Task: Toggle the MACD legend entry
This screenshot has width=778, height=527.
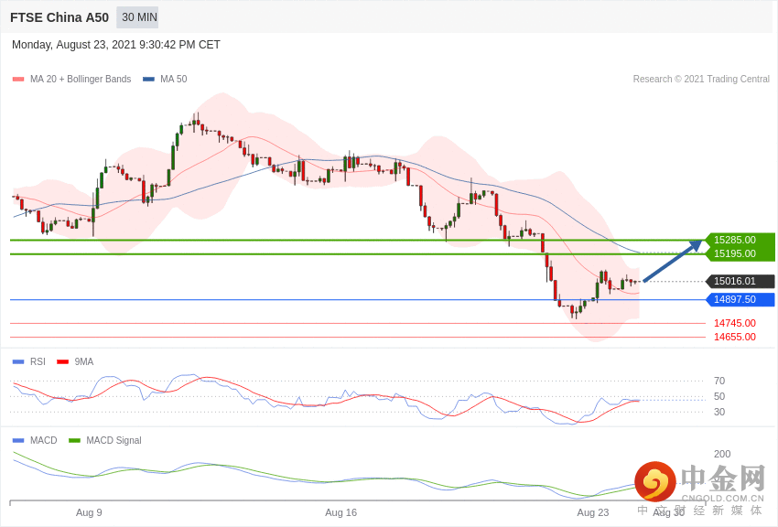Action: click(35, 440)
